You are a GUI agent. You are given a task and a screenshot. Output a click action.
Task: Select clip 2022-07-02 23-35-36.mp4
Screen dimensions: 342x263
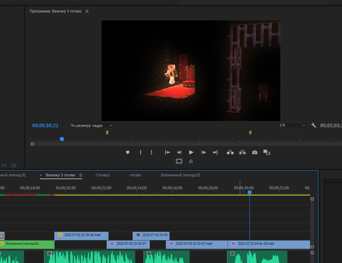[81, 236]
